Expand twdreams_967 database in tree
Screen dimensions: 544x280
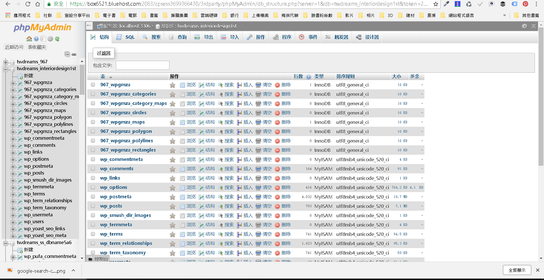pyautogui.click(x=5, y=62)
